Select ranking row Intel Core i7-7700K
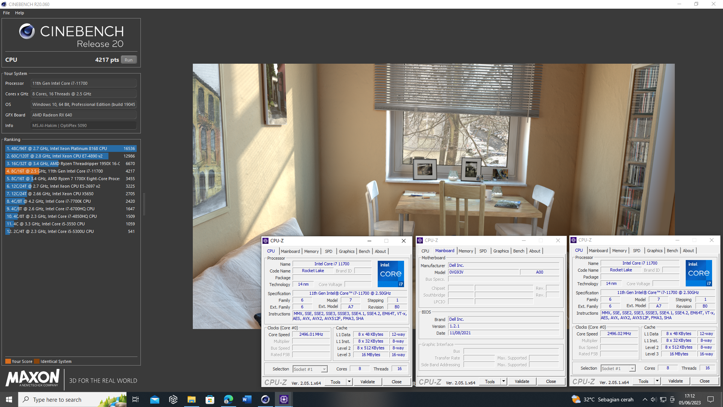 point(71,201)
